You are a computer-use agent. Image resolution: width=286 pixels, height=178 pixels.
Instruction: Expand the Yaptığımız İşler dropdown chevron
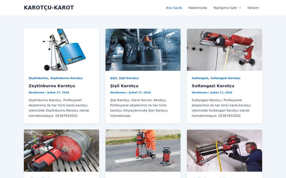coord(240,8)
